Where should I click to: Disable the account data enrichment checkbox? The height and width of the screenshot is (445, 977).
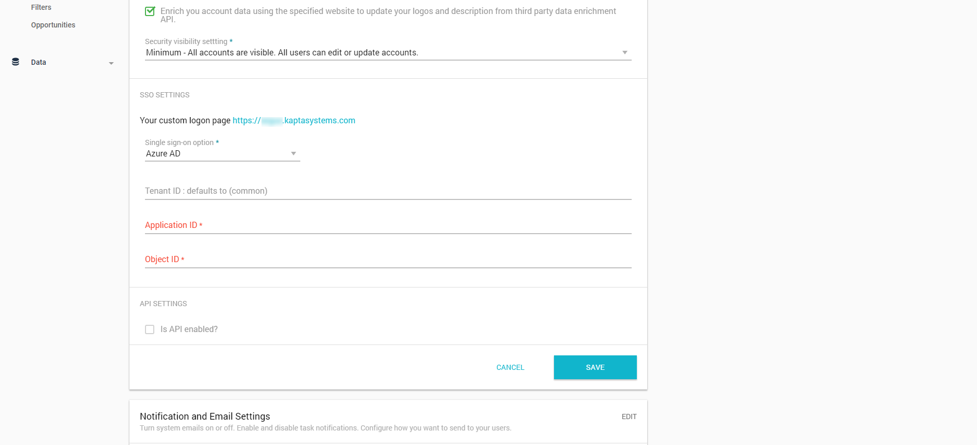(150, 10)
